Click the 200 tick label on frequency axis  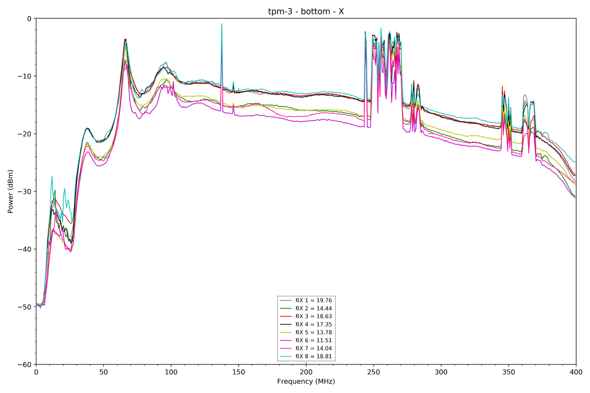point(306,372)
